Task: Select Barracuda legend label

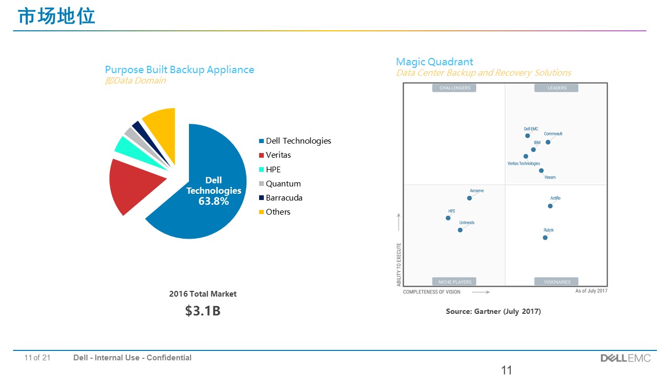Action: [284, 198]
